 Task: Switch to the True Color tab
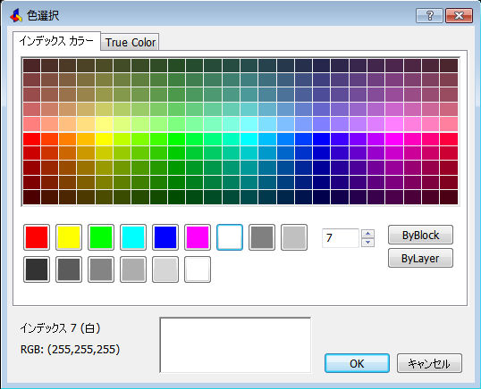pyautogui.click(x=130, y=42)
